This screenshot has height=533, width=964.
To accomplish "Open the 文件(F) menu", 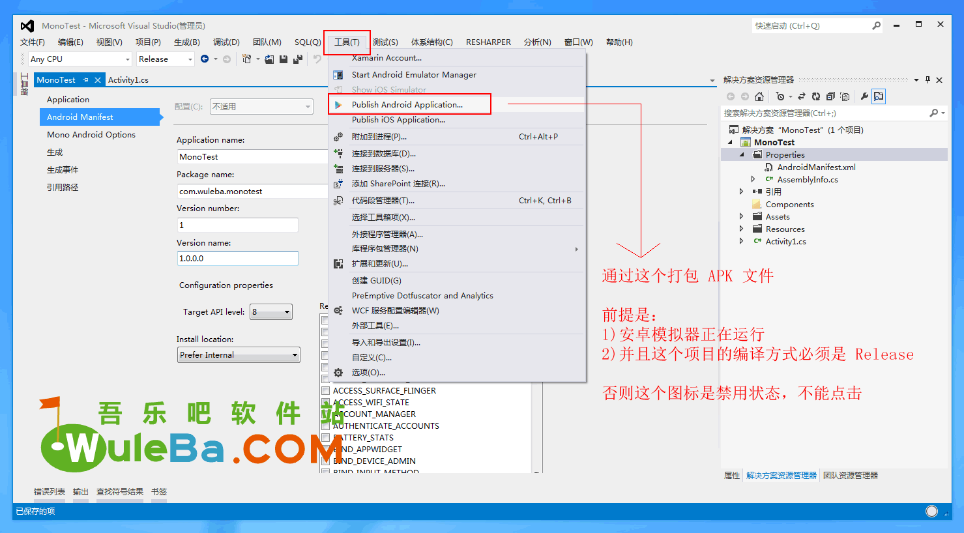I will (33, 42).
